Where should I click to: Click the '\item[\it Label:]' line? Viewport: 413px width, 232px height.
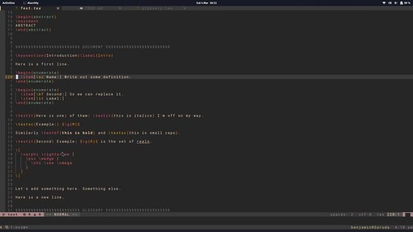43,99
